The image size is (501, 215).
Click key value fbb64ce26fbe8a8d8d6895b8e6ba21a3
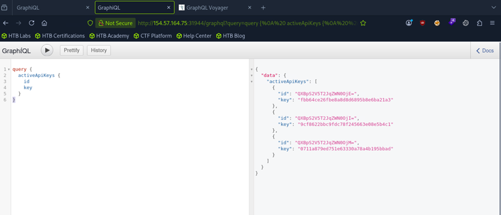(x=345, y=100)
